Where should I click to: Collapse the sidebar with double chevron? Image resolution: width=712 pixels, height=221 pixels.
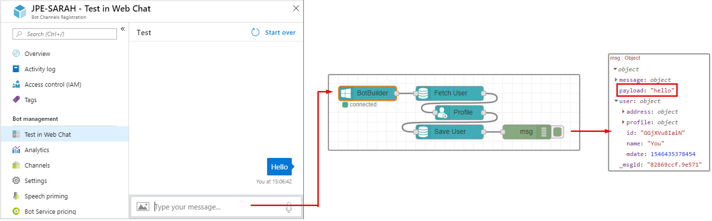(123, 29)
